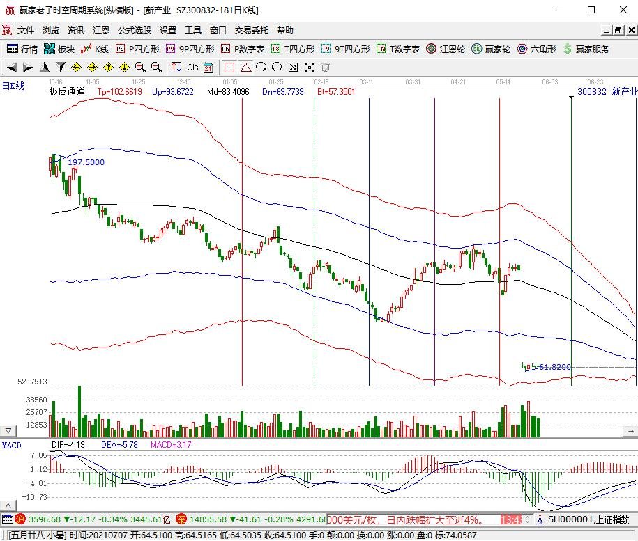638x541 pixels.
Task: Open the 公式选股 menu
Action: point(135,31)
